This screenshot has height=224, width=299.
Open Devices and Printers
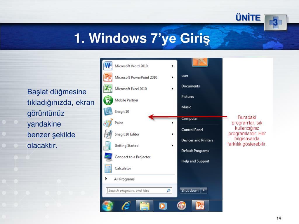197,140
